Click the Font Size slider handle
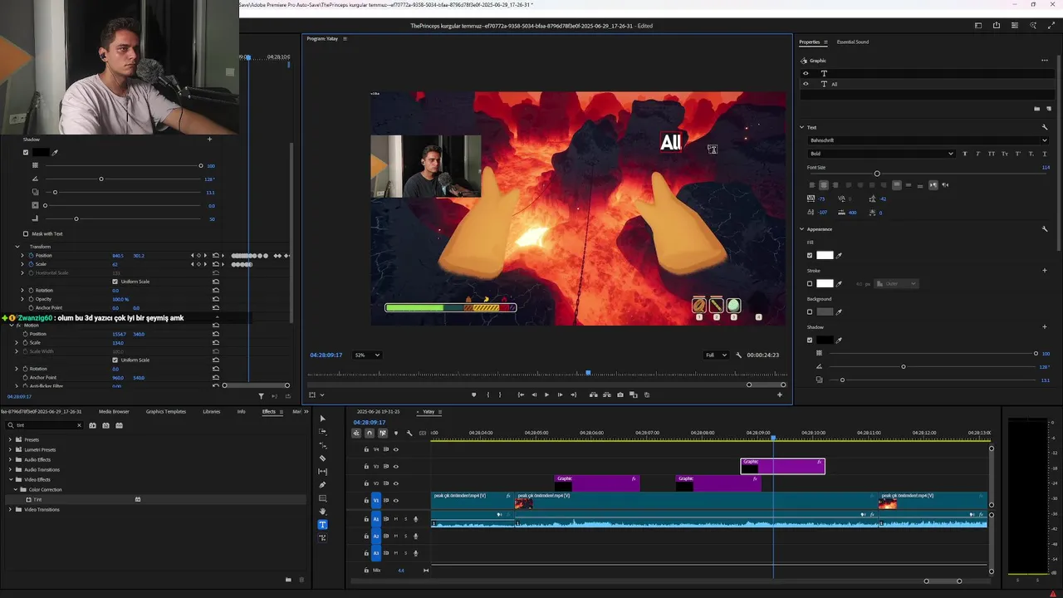The width and height of the screenshot is (1063, 598). [x=877, y=174]
